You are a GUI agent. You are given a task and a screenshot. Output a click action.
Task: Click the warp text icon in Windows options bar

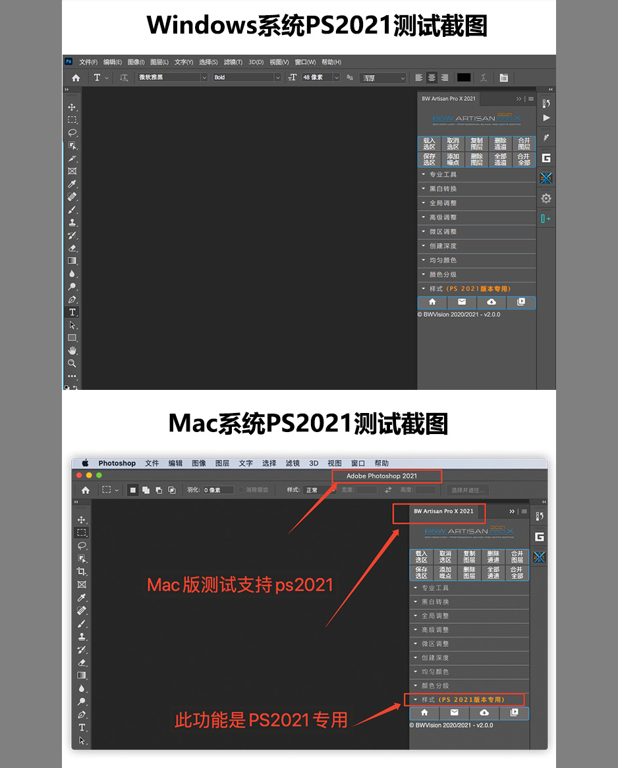pos(483,78)
